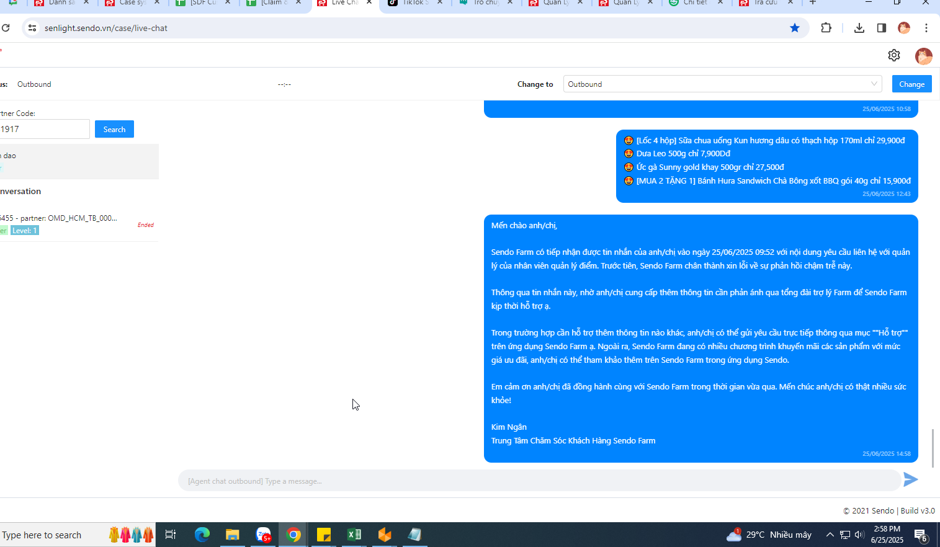Click the Dưa Leo 500g promo line
The width and height of the screenshot is (940, 547).
click(677, 154)
